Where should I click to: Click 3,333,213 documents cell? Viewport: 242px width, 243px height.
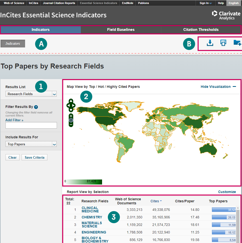134,210
